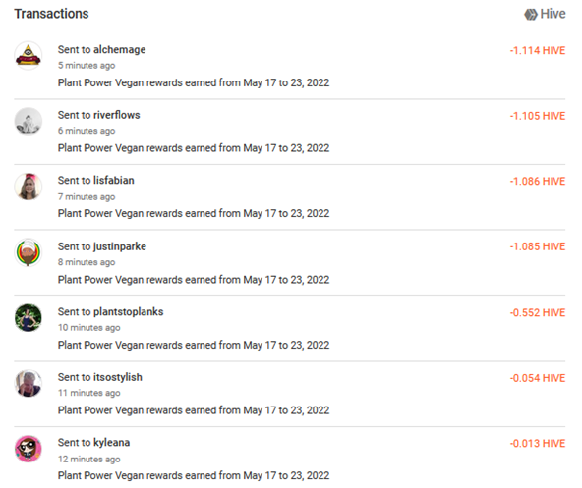Click kyleana's pink cartoon avatar
582x488 pixels.
pyautogui.click(x=29, y=449)
